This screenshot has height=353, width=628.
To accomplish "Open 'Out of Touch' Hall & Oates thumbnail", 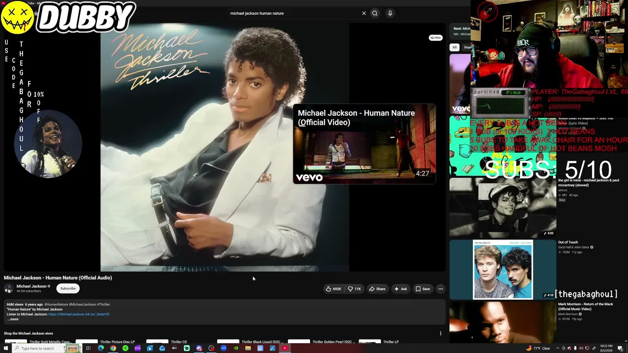I will 503,269.
